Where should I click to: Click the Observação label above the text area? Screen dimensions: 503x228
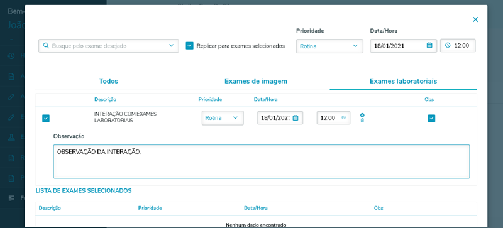pyautogui.click(x=69, y=136)
